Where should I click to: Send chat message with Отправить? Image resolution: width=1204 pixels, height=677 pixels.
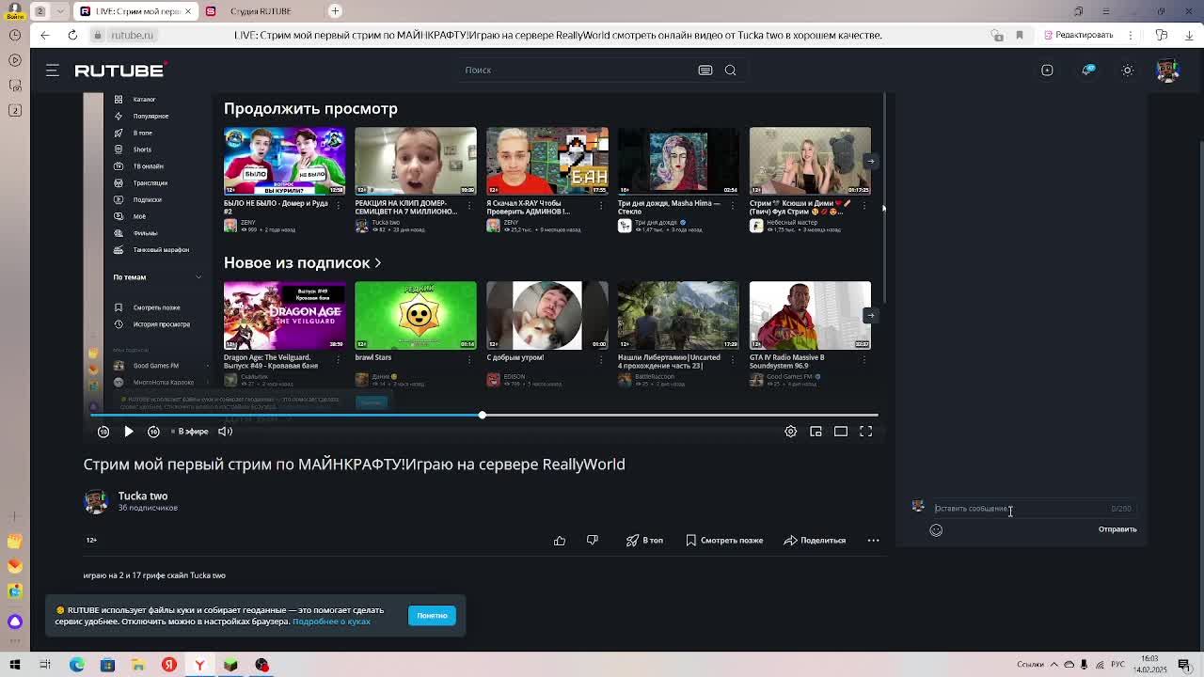(x=1117, y=529)
